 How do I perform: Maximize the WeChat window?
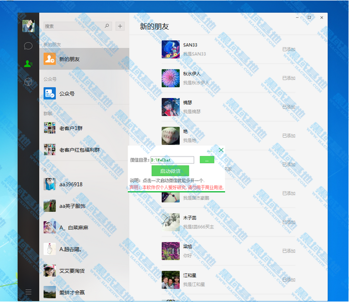point(309,17)
